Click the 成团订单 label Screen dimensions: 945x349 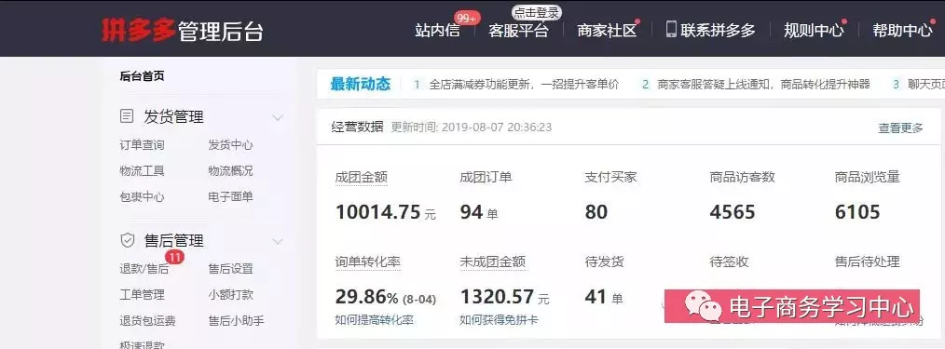coord(486,177)
